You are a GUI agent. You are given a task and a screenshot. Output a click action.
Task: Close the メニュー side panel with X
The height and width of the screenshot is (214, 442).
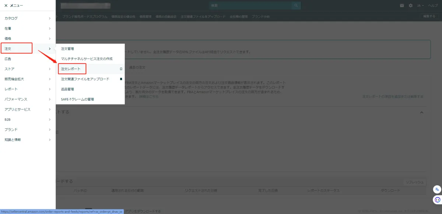pos(6,6)
